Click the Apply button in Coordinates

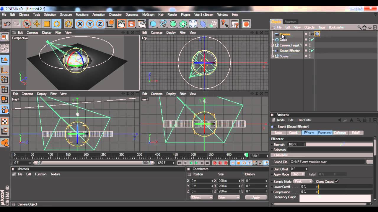[x=256, y=198]
